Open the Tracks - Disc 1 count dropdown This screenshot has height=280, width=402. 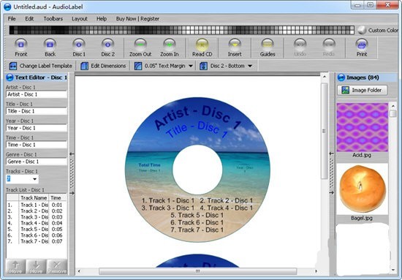point(34,179)
